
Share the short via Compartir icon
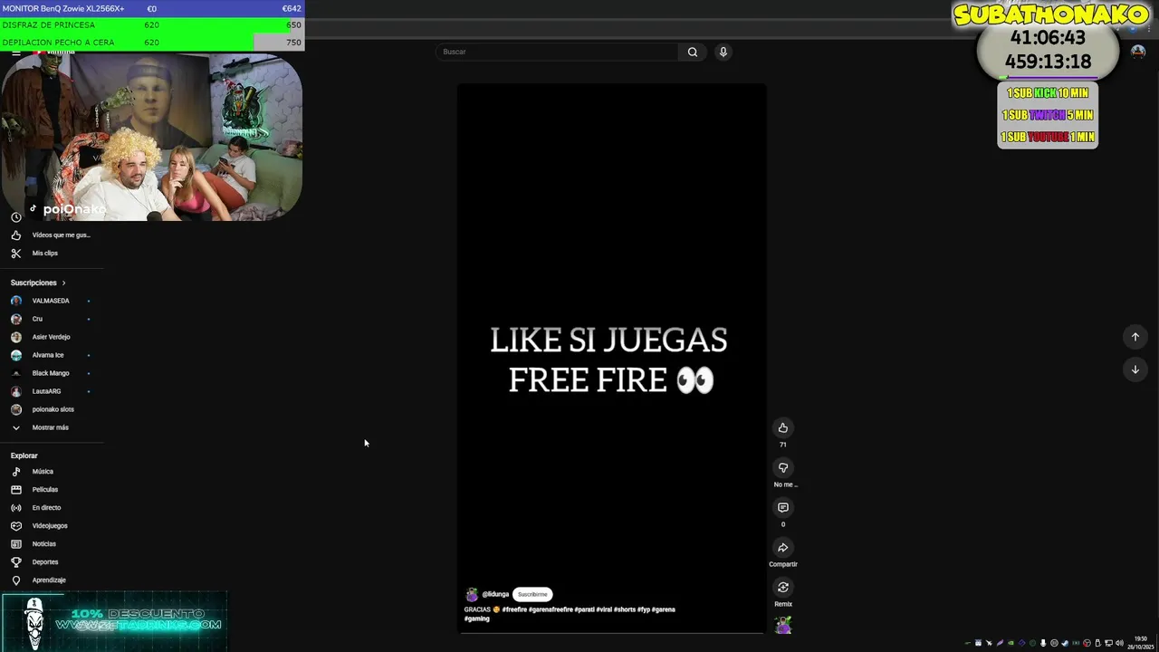783,548
